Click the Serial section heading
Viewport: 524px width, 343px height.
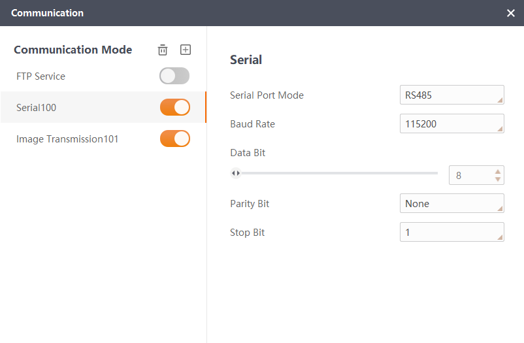pyautogui.click(x=246, y=60)
